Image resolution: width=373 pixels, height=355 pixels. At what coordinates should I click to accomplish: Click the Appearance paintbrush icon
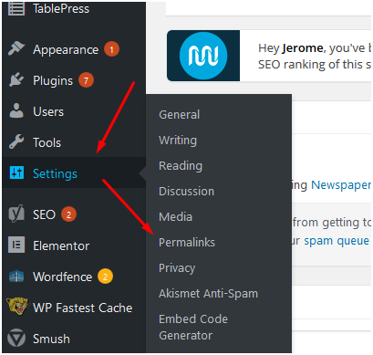(x=16, y=48)
